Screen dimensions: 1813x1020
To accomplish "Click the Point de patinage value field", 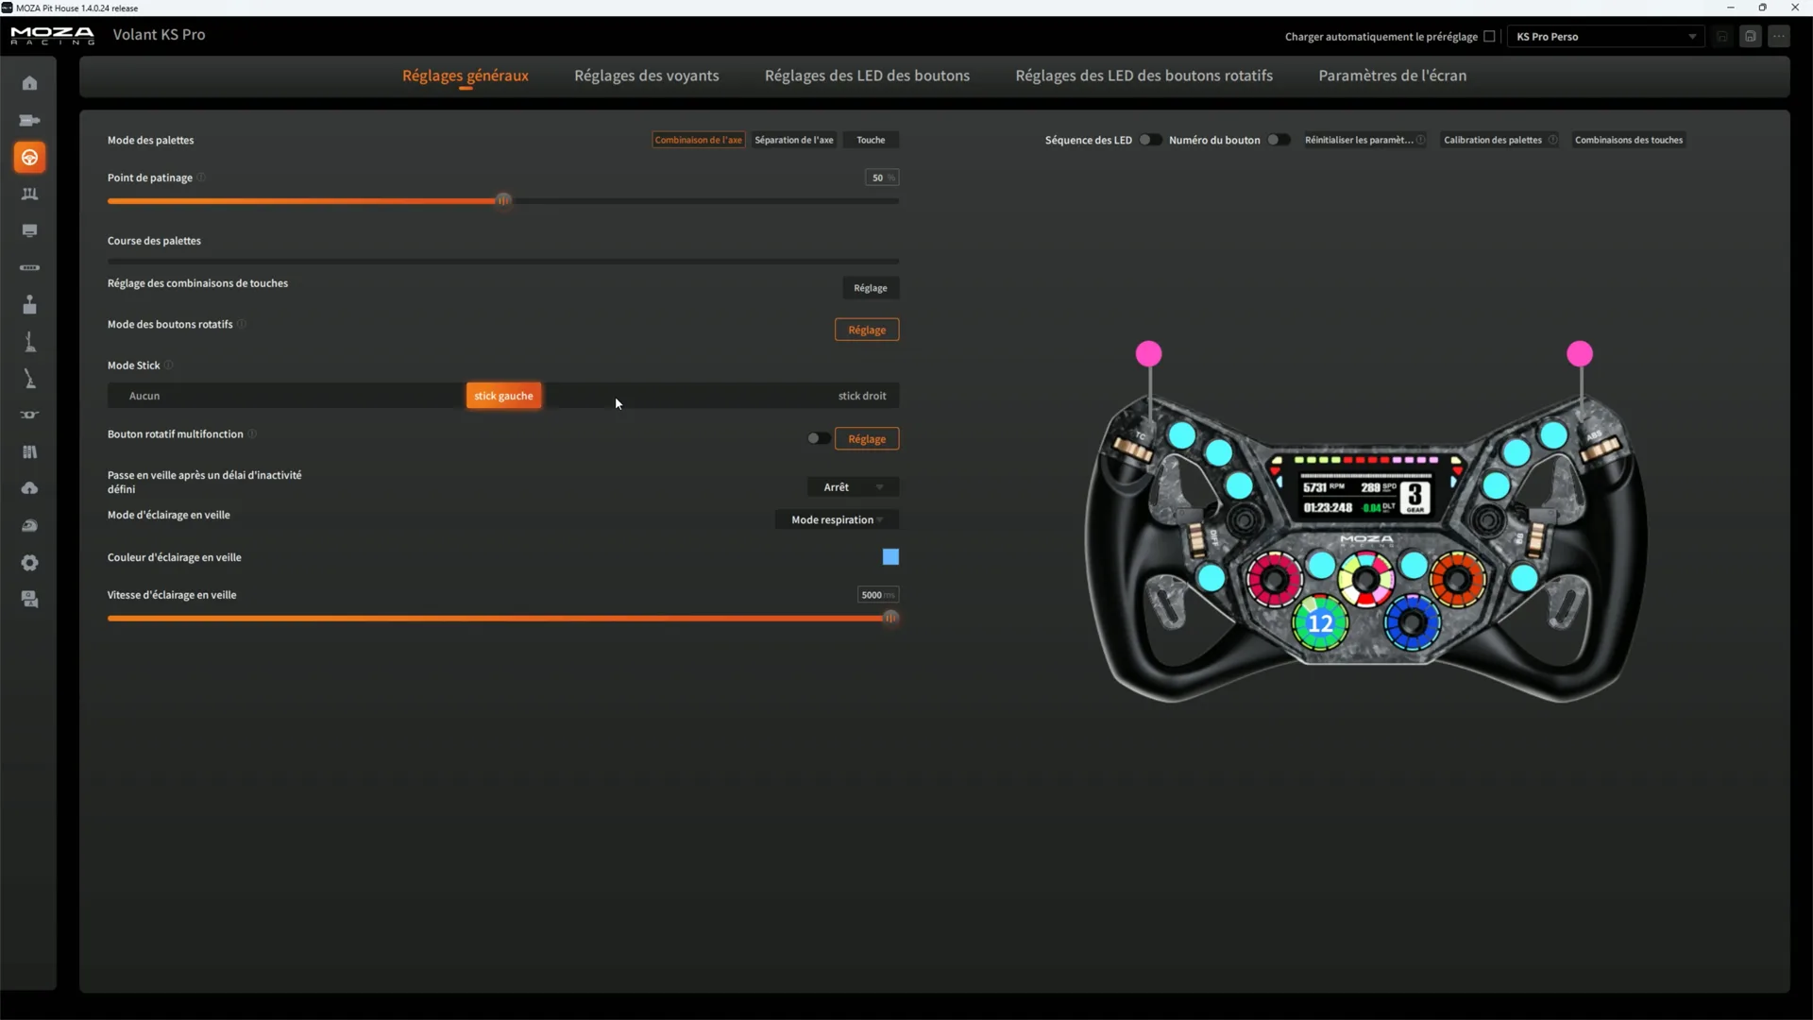I will pyautogui.click(x=882, y=178).
